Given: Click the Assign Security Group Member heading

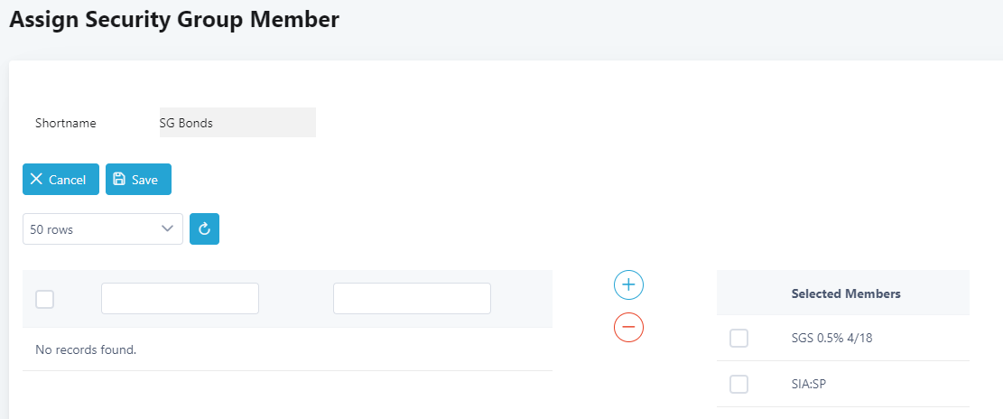Looking at the screenshot, I should [x=174, y=20].
